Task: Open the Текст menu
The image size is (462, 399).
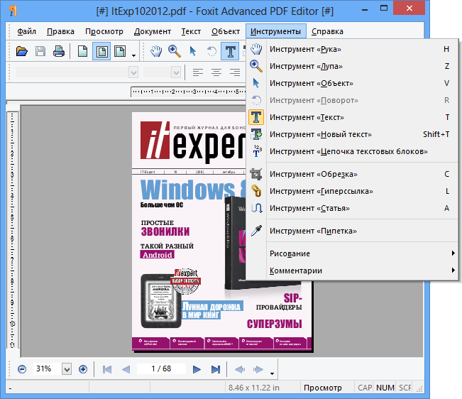Action: click(191, 31)
